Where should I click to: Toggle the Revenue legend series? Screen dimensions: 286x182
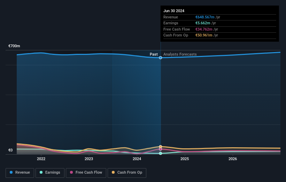20,173
